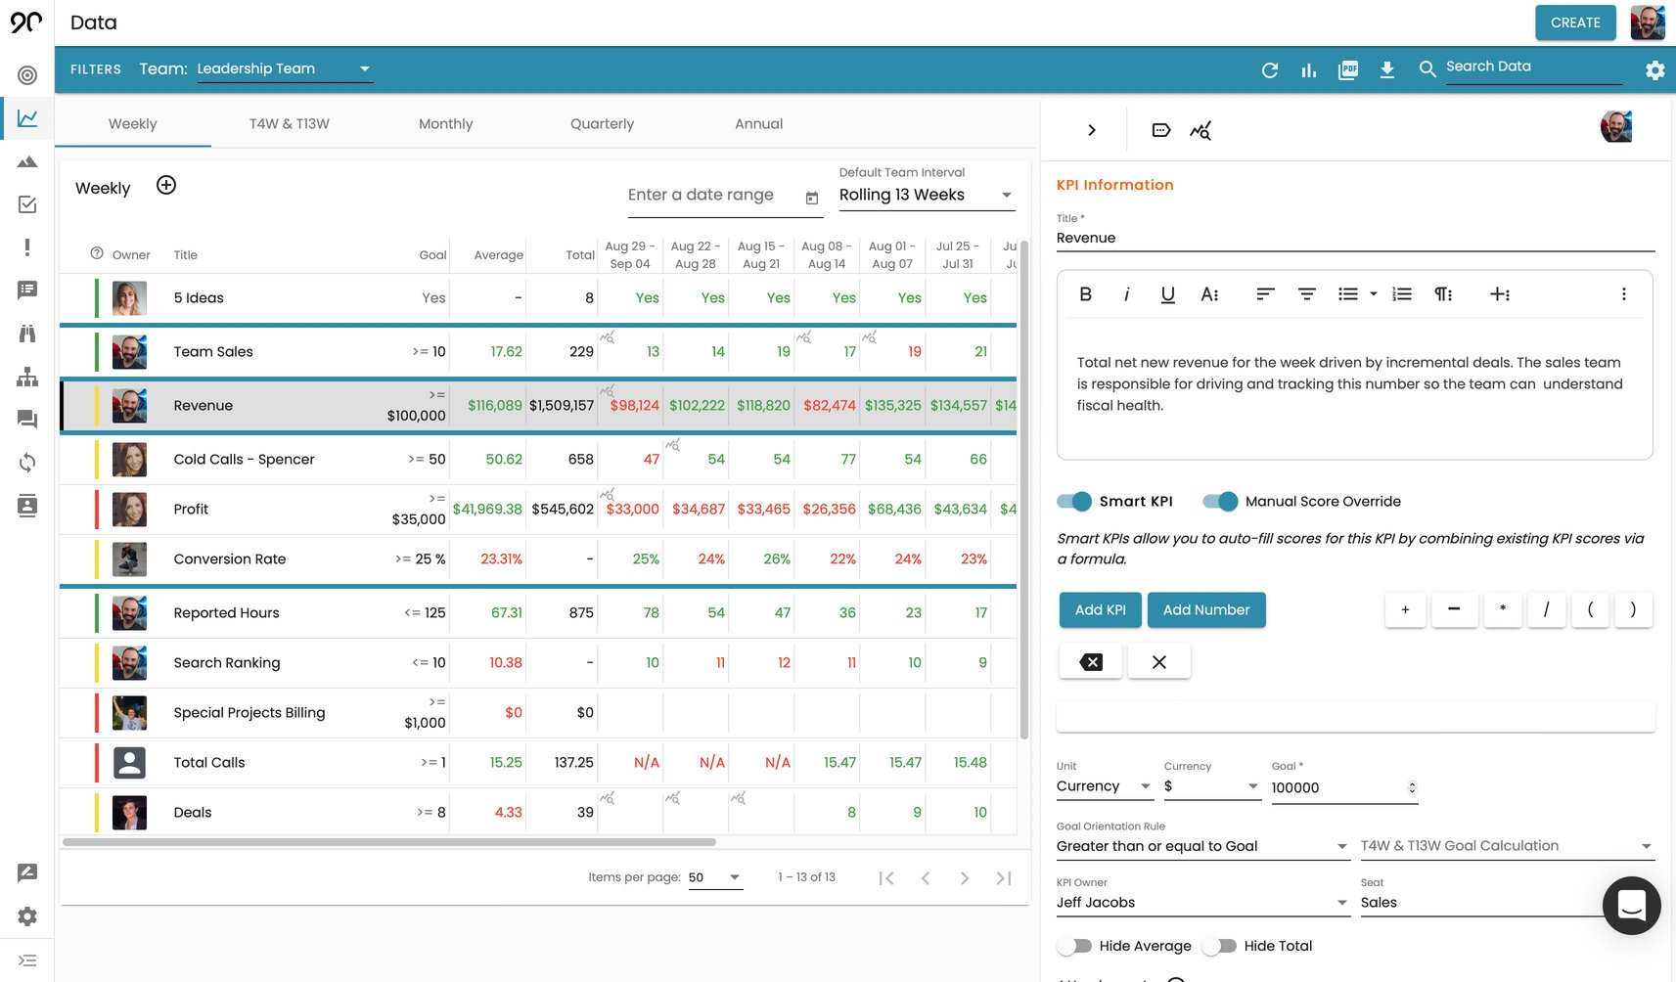Refresh the data view
Viewport: 1676px width, 982px height.
(1269, 69)
